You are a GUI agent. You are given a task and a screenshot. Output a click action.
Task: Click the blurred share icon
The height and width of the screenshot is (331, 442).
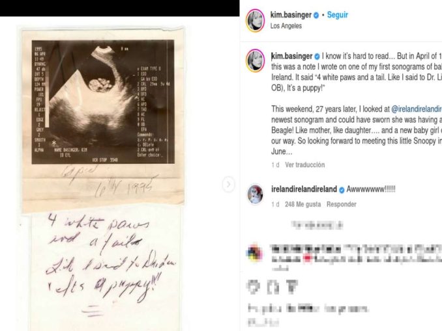point(292,287)
